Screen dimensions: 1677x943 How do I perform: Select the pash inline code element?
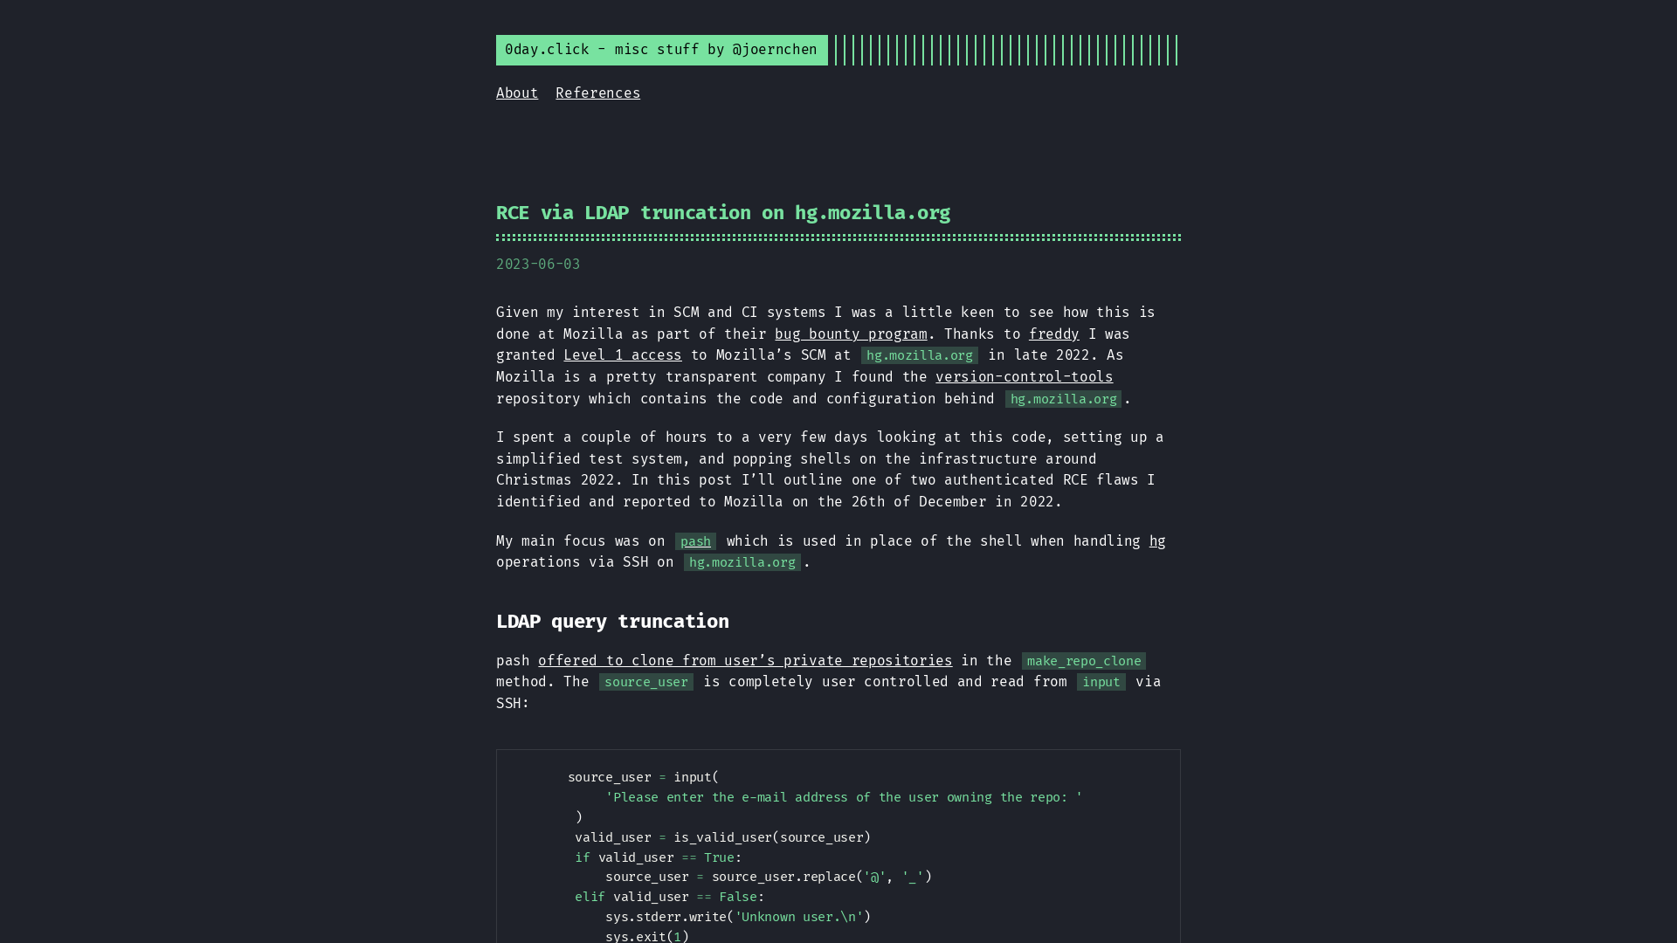pyautogui.click(x=695, y=541)
